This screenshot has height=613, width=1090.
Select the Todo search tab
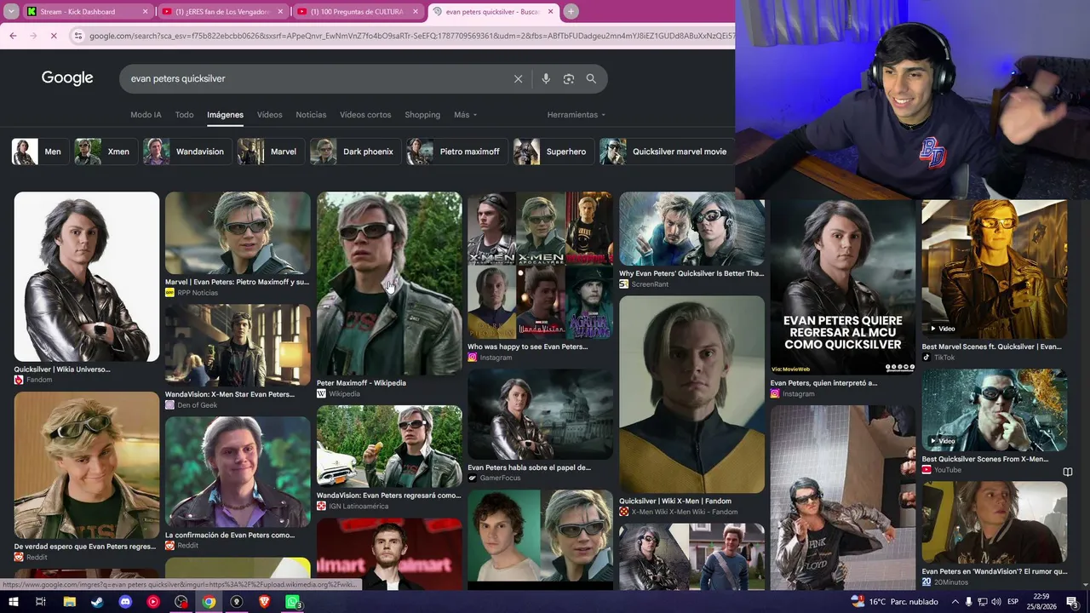click(185, 115)
